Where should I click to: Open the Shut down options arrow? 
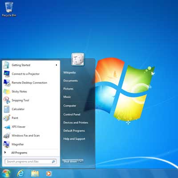(x=81, y=161)
